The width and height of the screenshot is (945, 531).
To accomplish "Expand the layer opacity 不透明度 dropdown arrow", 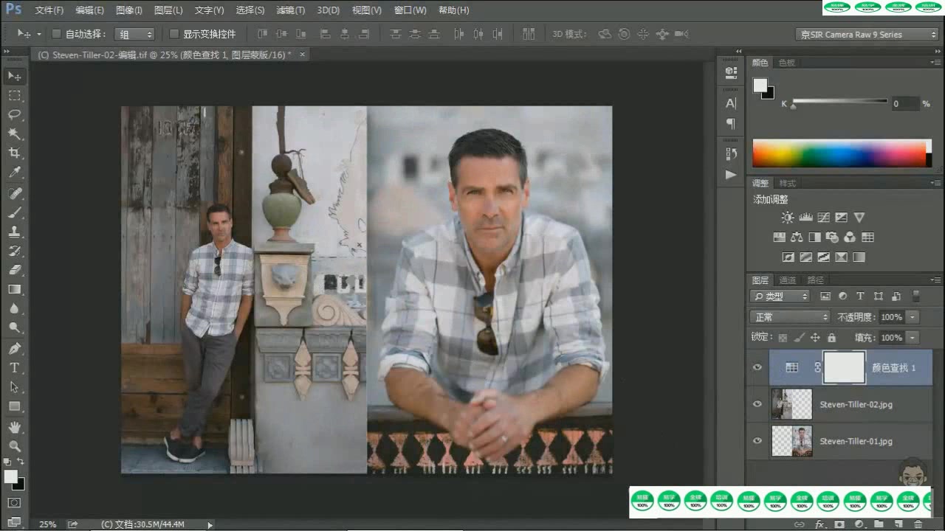I will click(x=913, y=317).
